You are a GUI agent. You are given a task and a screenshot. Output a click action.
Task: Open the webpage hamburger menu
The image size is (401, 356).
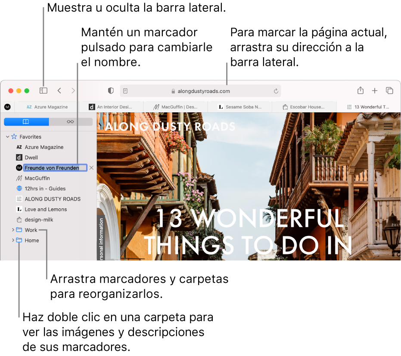click(x=388, y=126)
